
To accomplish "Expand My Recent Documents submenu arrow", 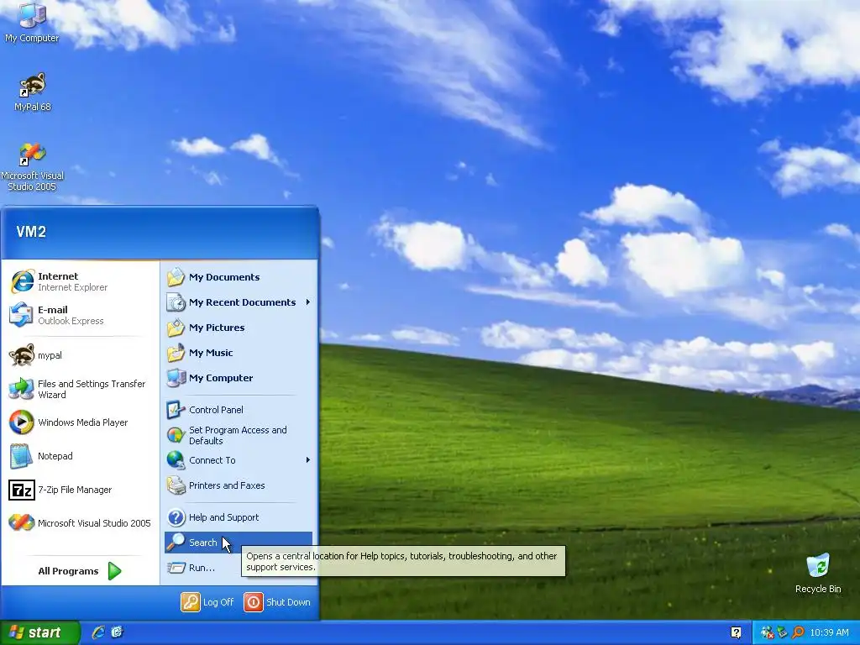I will (x=308, y=302).
